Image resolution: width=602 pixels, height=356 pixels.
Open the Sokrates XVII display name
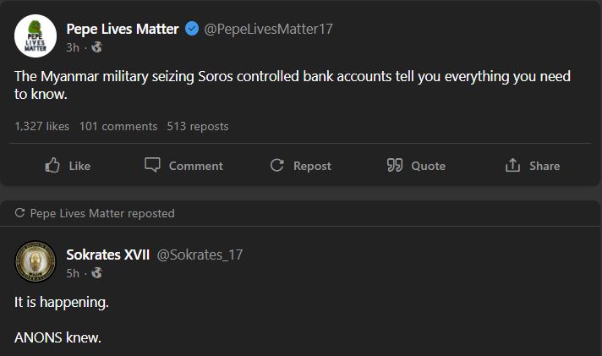(x=107, y=255)
